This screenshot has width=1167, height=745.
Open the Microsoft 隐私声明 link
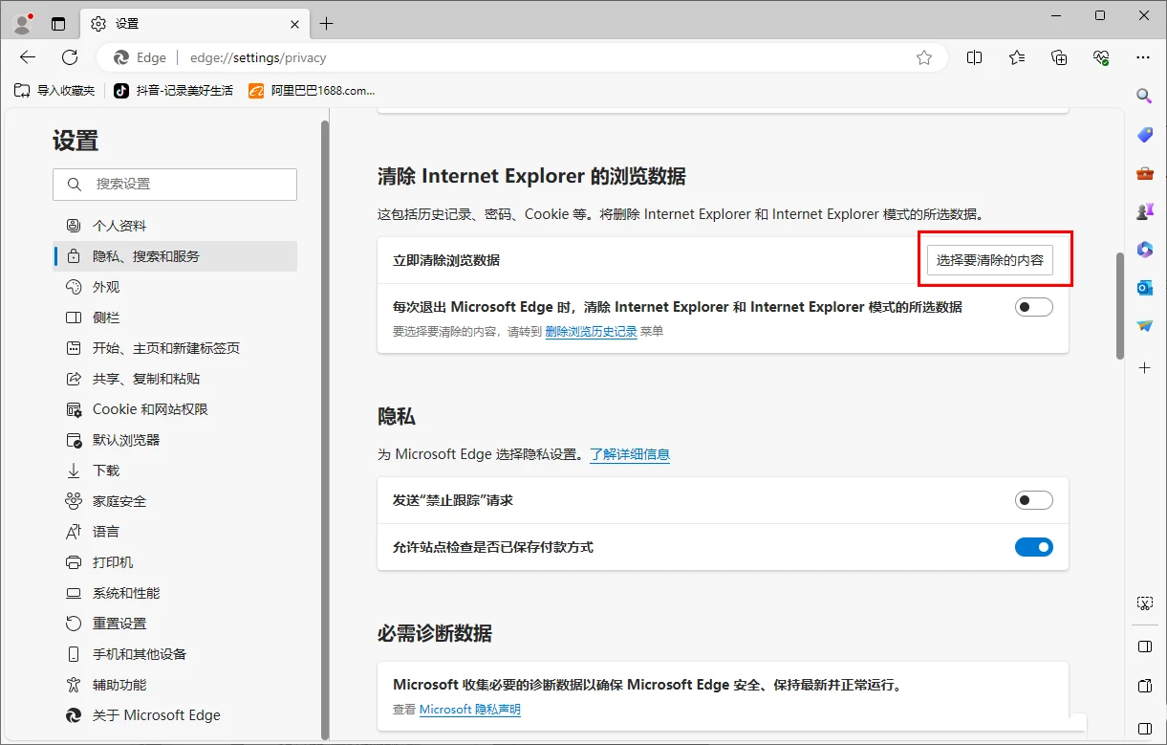470,710
